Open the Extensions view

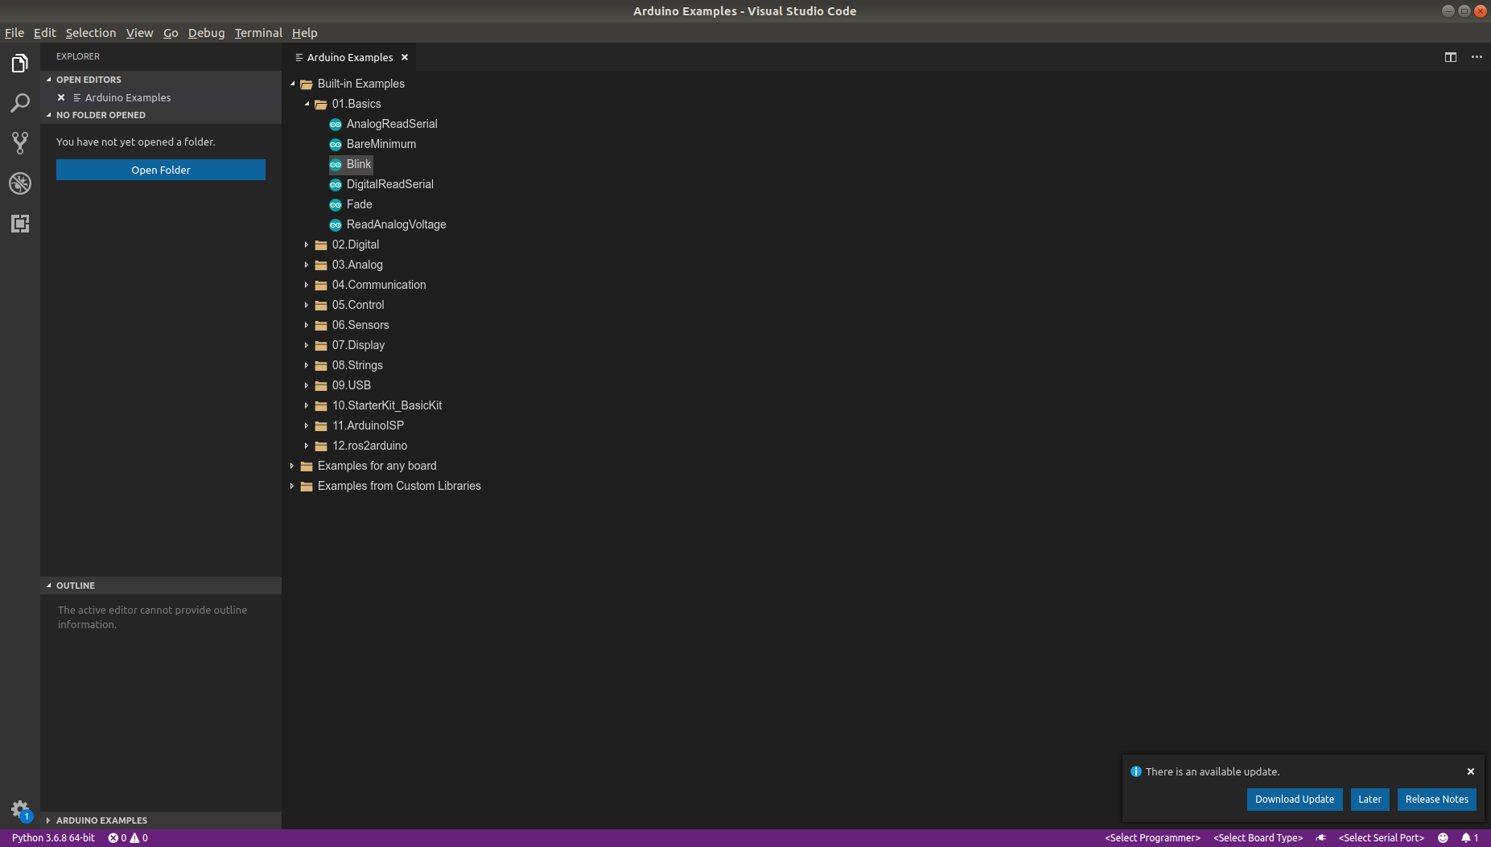[20, 224]
